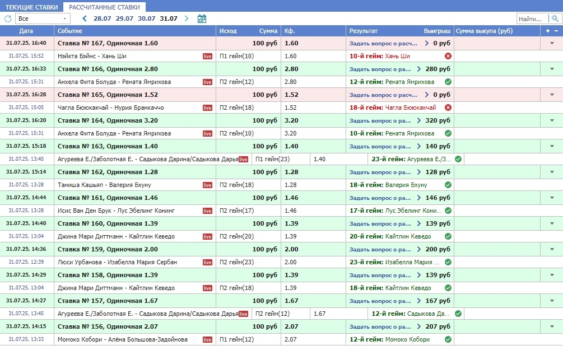Click the red loss icon next to Хань Ши

(x=448, y=56)
